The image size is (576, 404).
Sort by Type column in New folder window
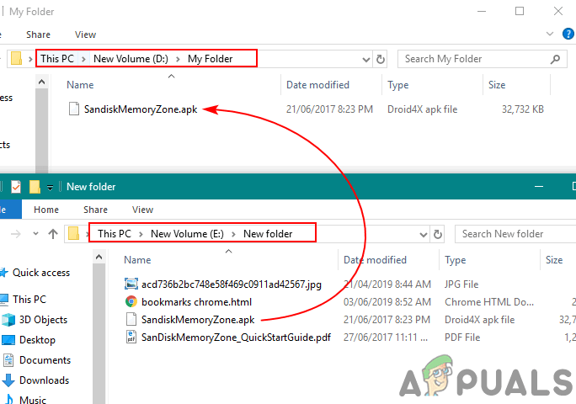(x=455, y=260)
